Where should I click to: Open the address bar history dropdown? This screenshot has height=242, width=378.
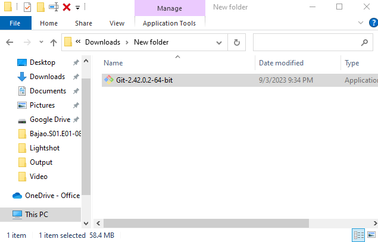(219, 43)
